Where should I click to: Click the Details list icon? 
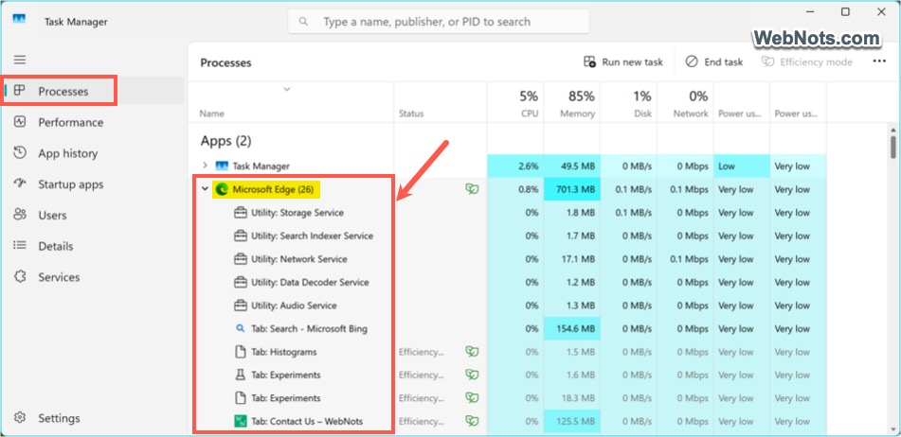tap(20, 245)
